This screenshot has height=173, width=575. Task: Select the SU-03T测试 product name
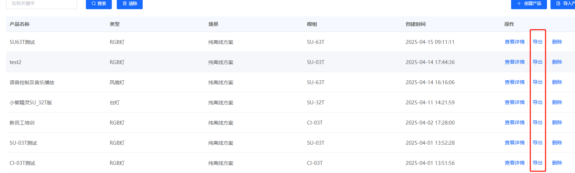pos(23,143)
